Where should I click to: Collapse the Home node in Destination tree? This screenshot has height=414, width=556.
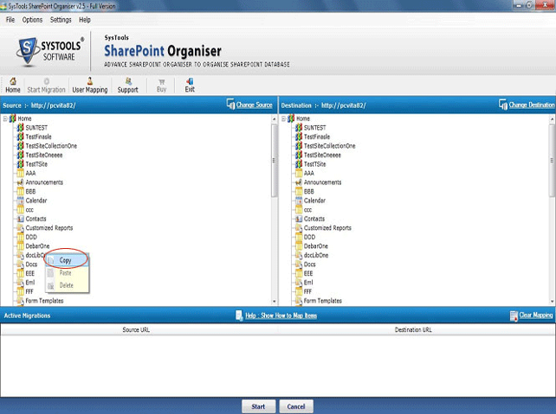click(284, 119)
